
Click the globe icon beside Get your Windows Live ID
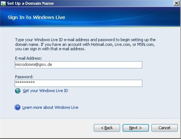pyautogui.click(x=18, y=91)
